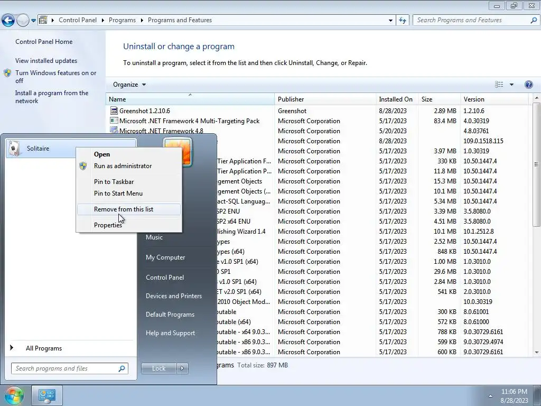
Task: Click the Windows Start orb
Action: 14,395
